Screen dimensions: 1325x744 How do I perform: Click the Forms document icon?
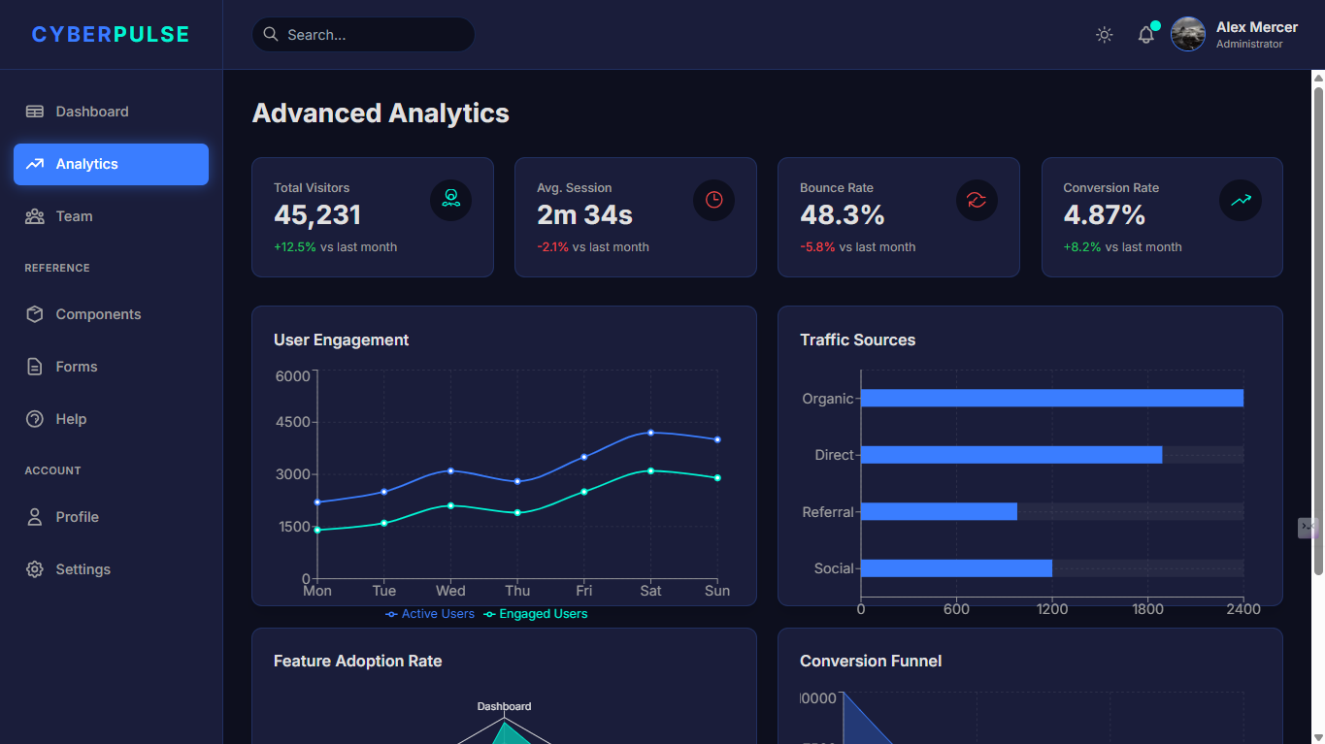[x=35, y=367]
